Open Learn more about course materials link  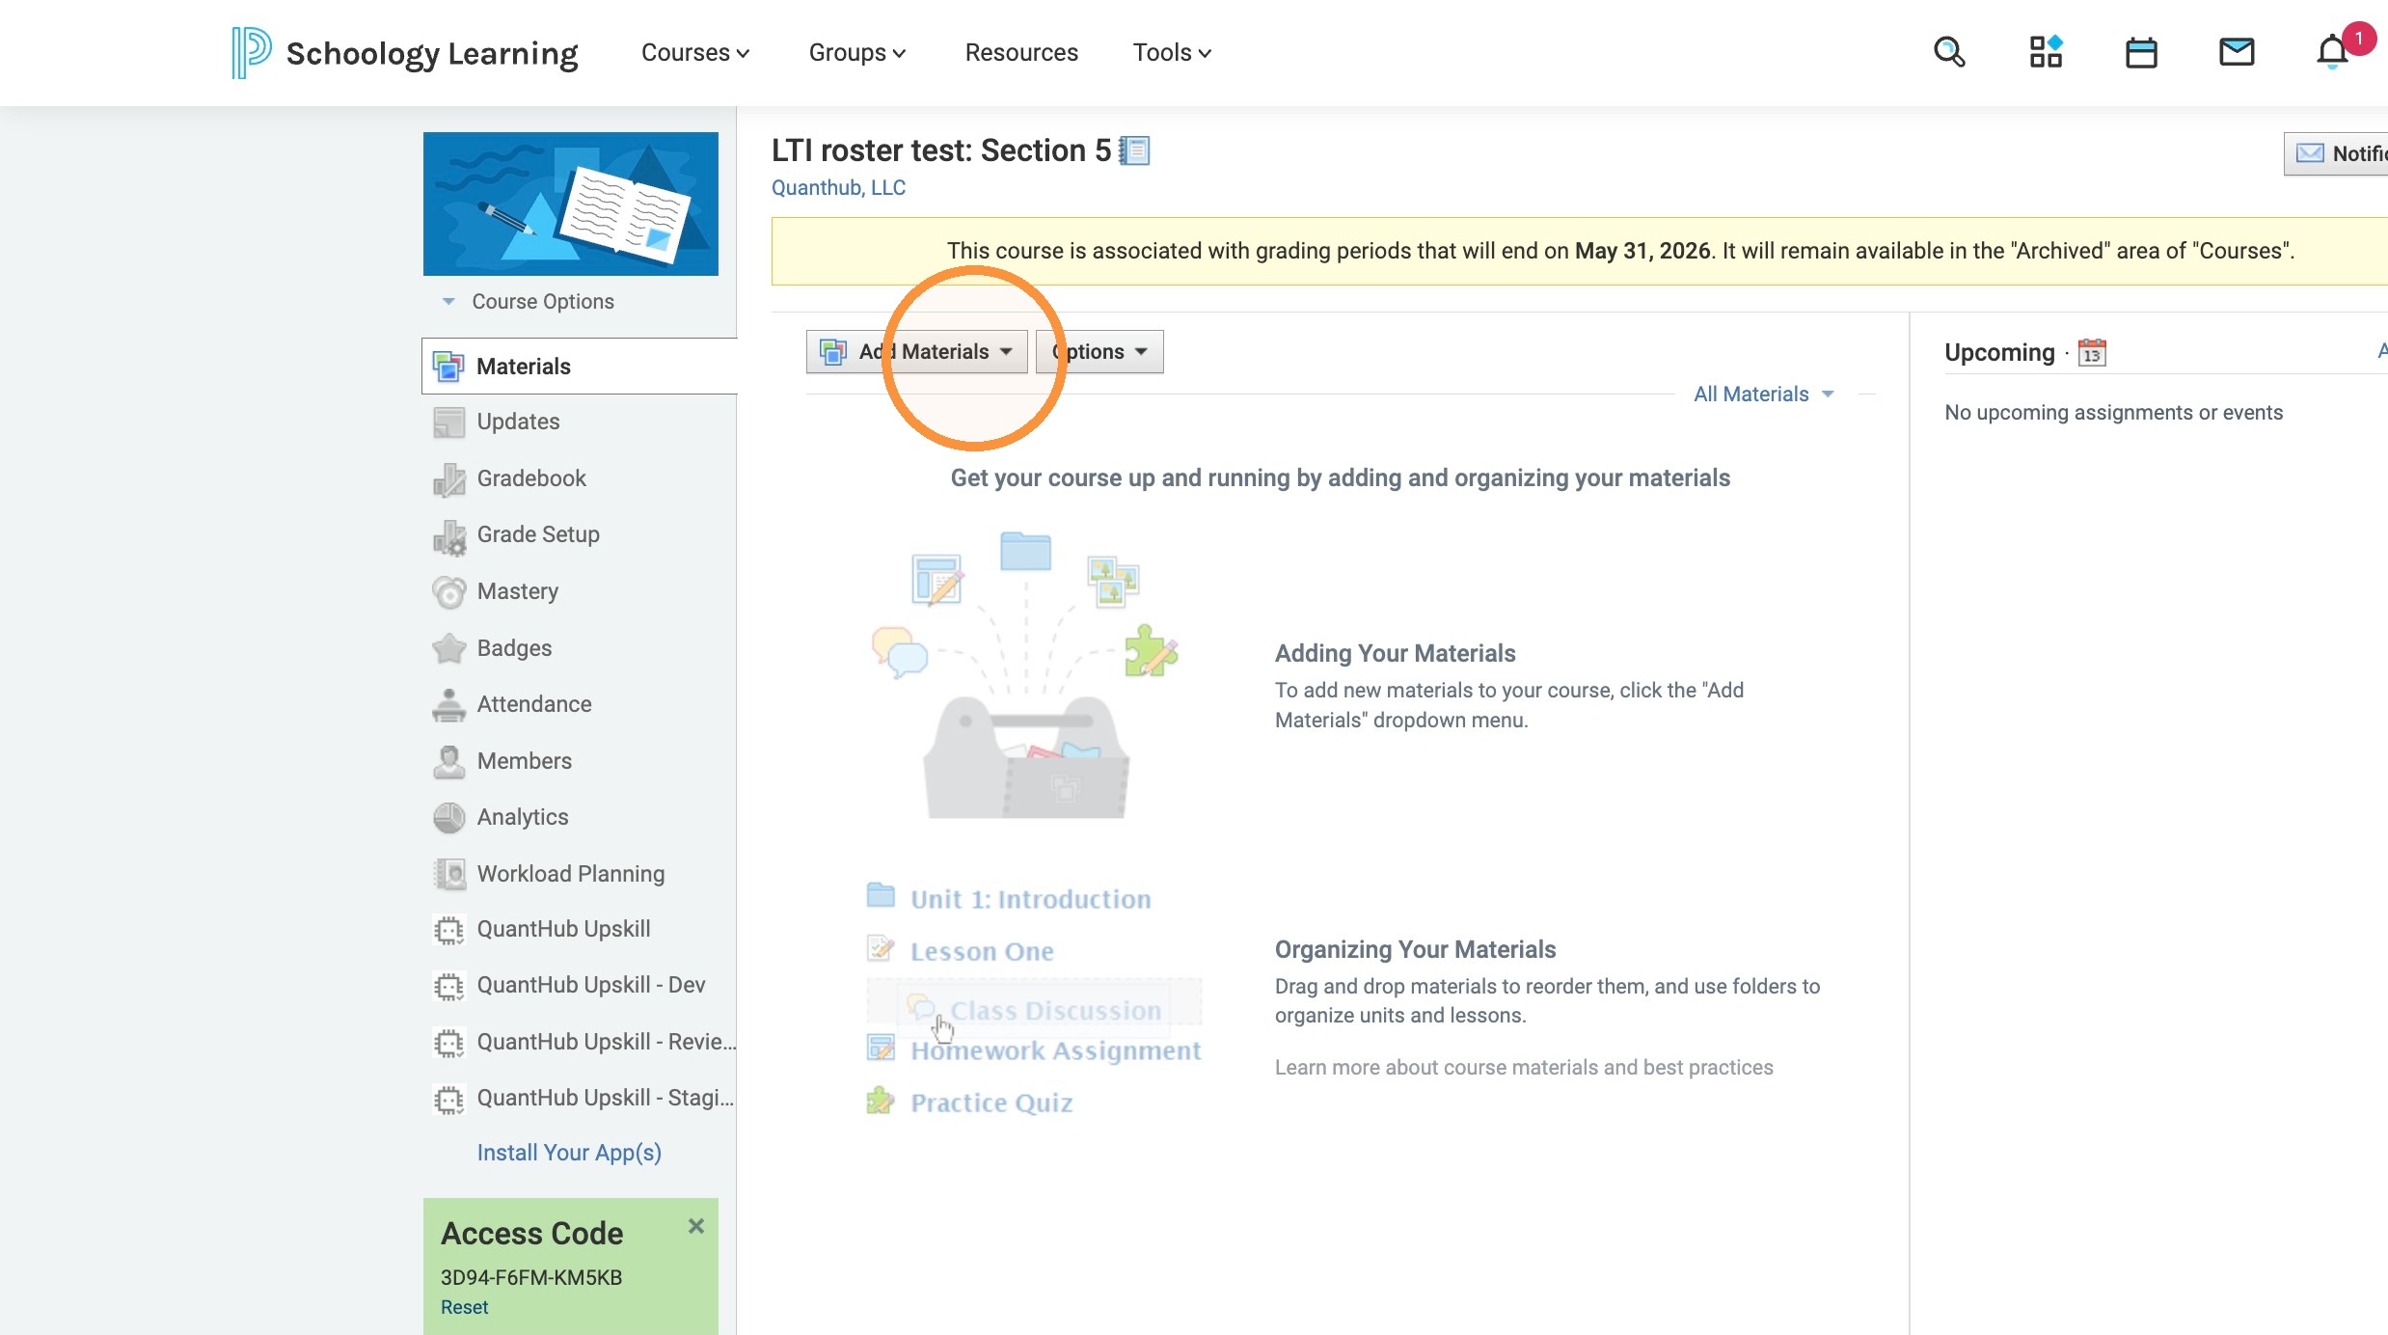click(x=1524, y=1068)
